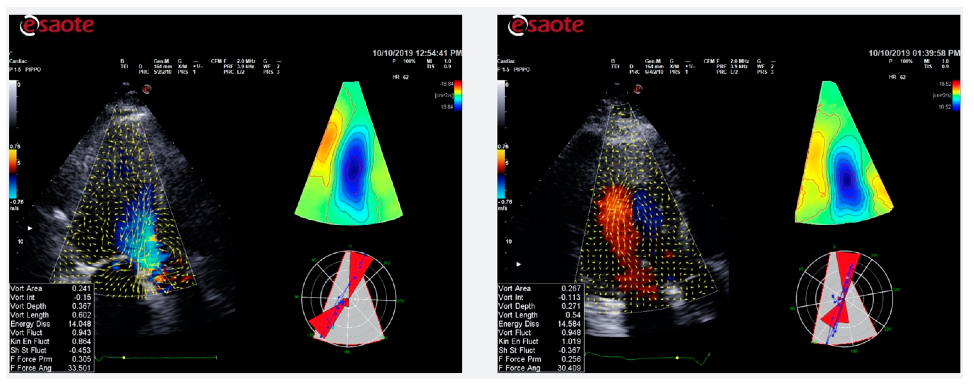Viewport: 974px width, 384px height.
Task: Click the vorticity rainbow scale labeled 18.52
Action: (x=956, y=95)
